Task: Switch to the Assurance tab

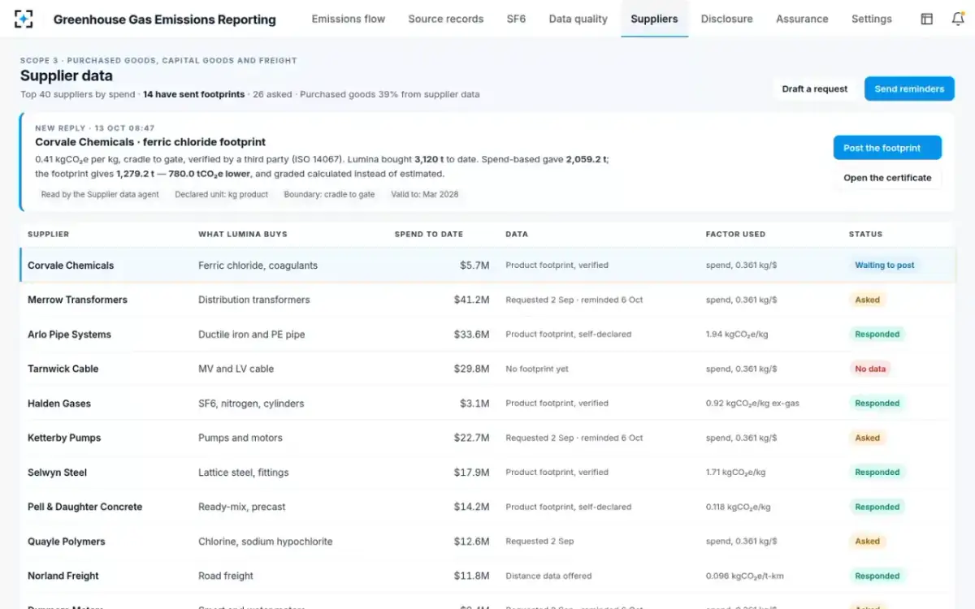Action: click(x=802, y=19)
